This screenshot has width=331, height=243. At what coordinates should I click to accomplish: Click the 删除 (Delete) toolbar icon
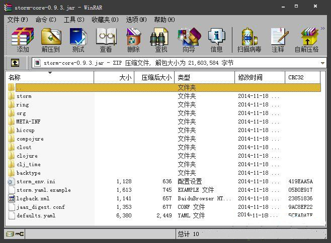133,40
